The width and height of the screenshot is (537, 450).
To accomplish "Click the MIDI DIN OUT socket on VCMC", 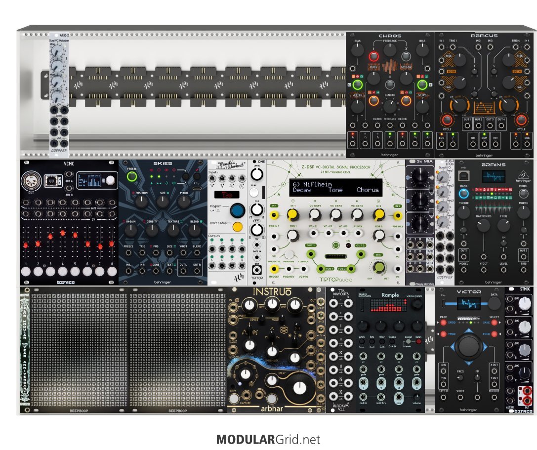I will [31, 180].
